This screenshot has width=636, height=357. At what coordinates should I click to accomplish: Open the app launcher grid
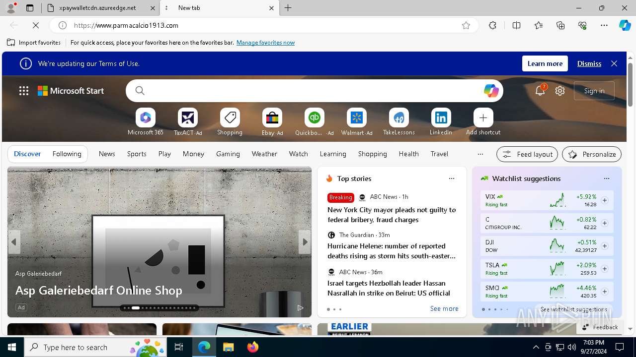pos(24,91)
